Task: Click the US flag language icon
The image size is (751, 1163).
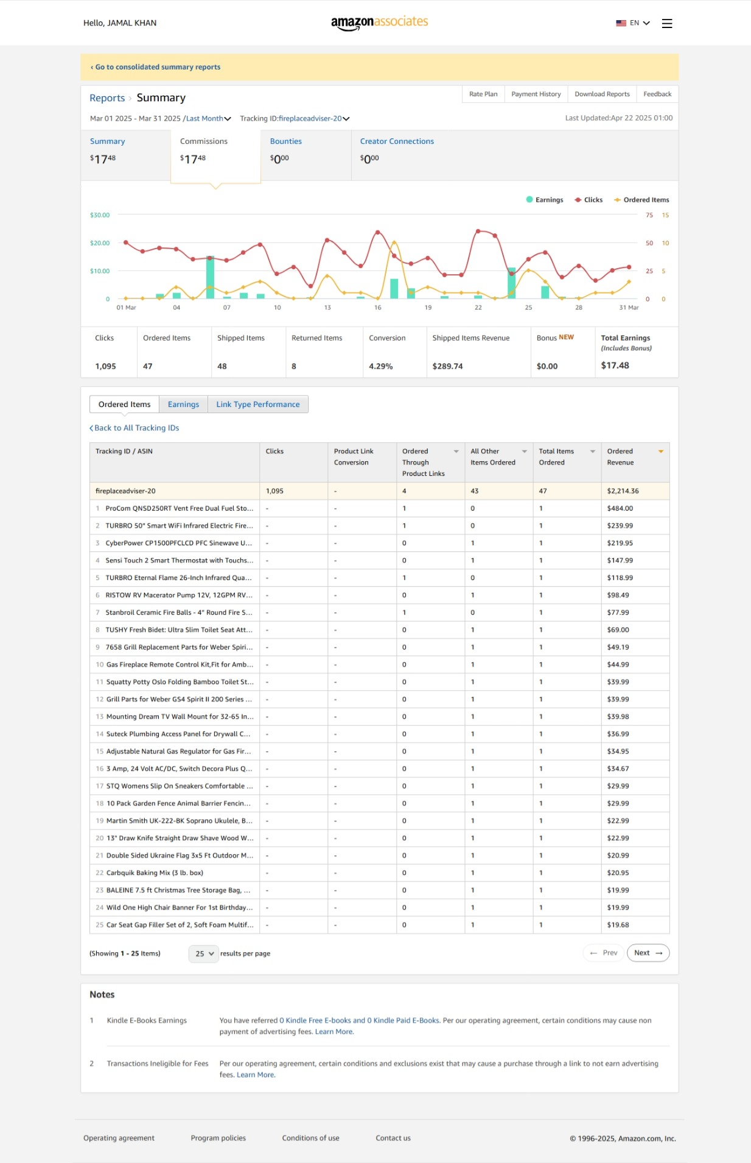Action: pyautogui.click(x=621, y=23)
